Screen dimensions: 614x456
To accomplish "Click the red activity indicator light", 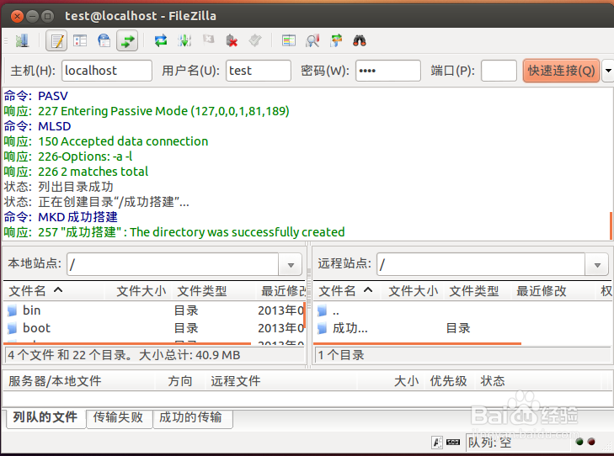I will click(x=591, y=442).
